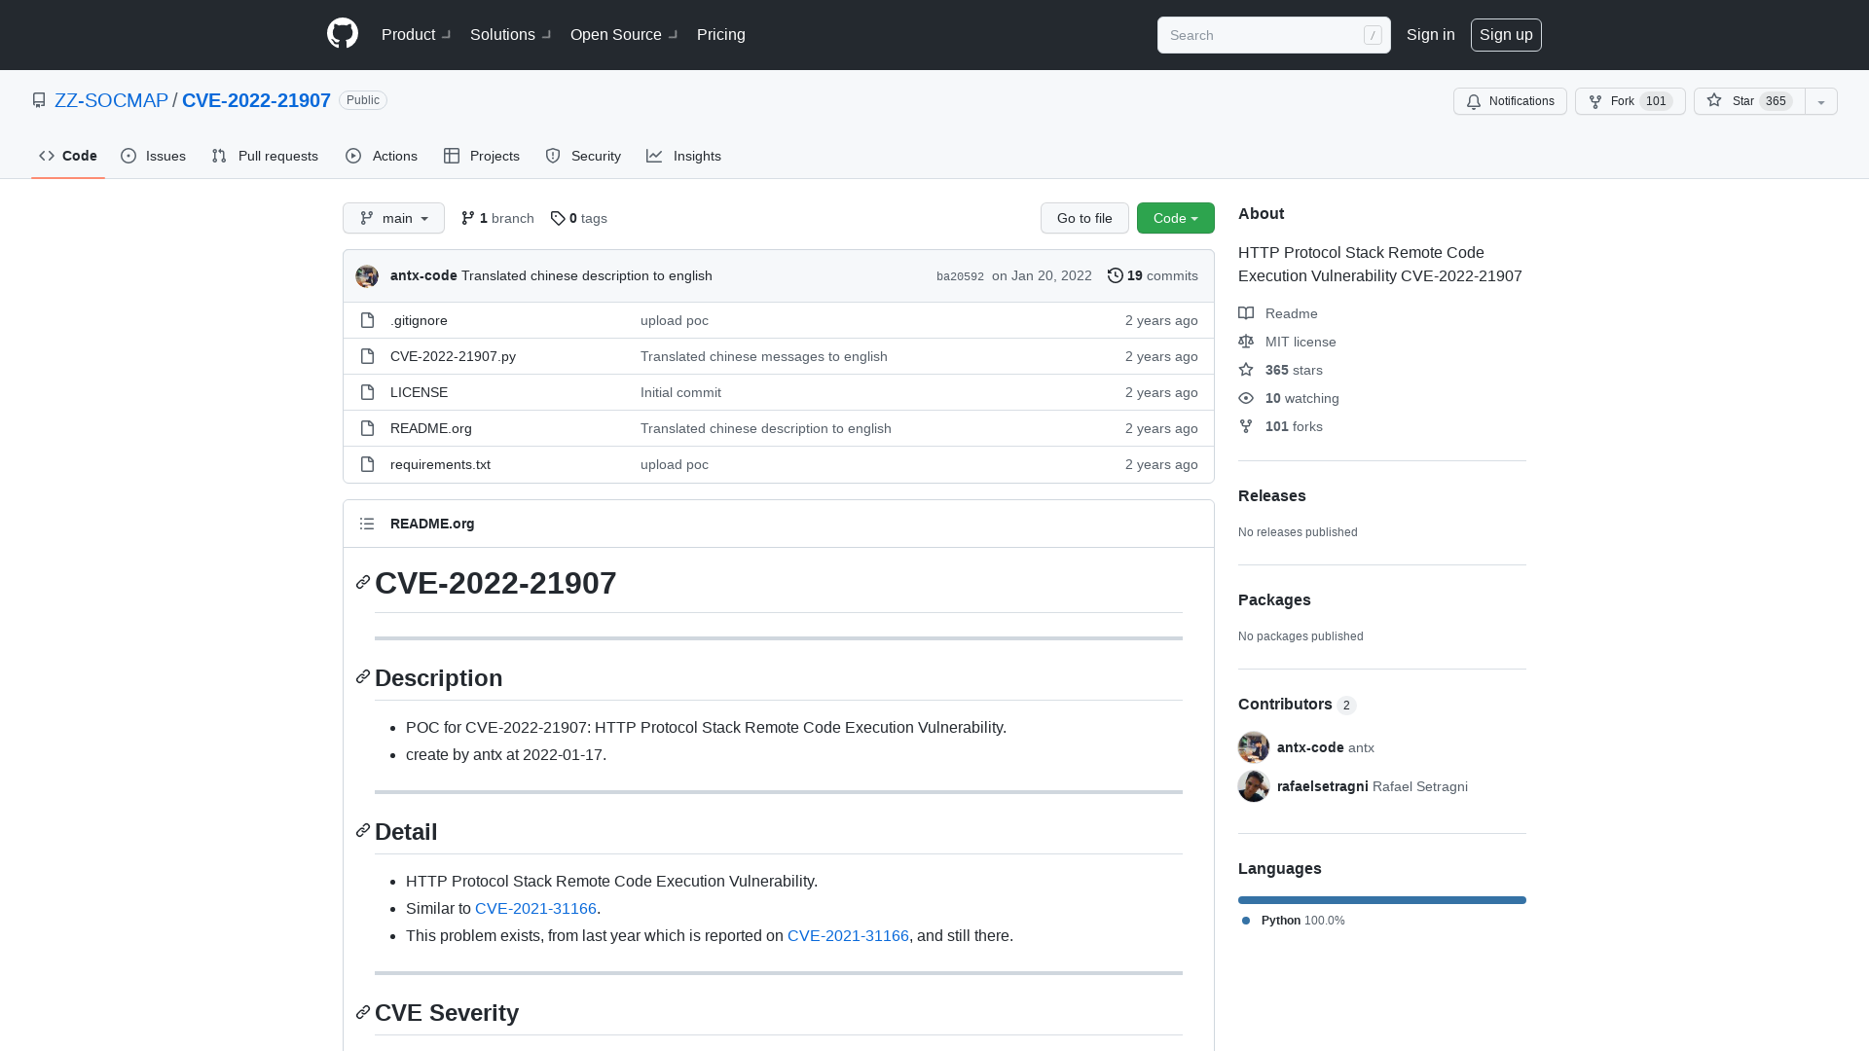Switch to the Insights tab
1869x1051 pixels.
click(x=683, y=156)
